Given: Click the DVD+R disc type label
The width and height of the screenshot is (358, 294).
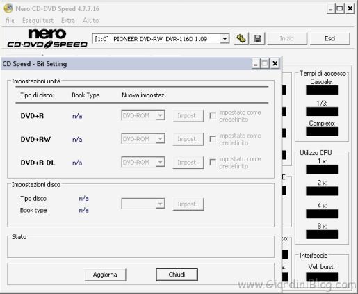Looking at the screenshot, I should pos(32,116).
